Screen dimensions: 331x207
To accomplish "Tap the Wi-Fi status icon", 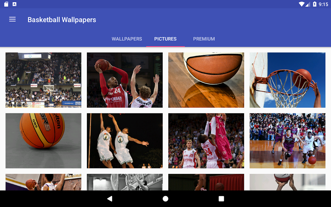I will coord(302,4).
